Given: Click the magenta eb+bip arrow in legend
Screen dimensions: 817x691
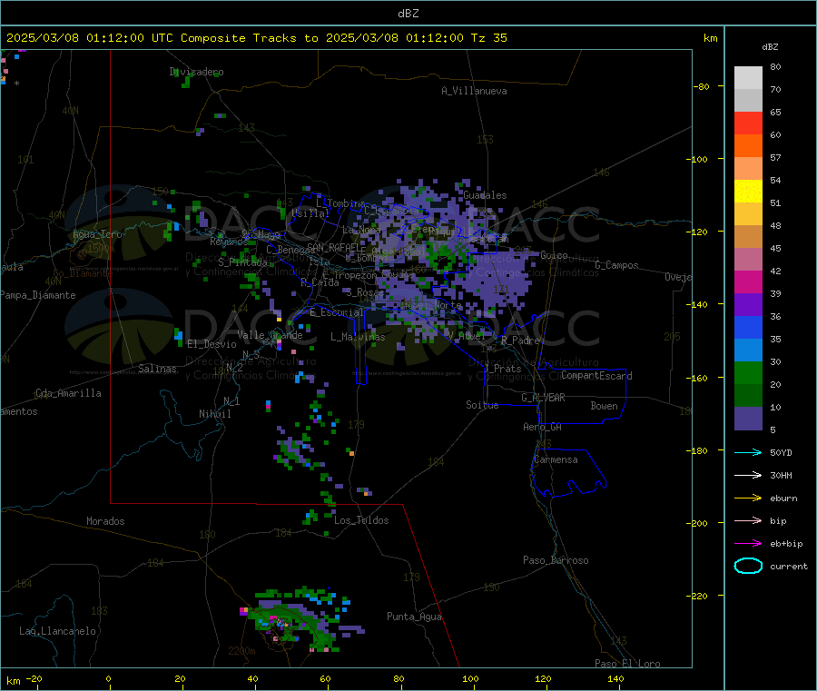Looking at the screenshot, I should pos(748,544).
